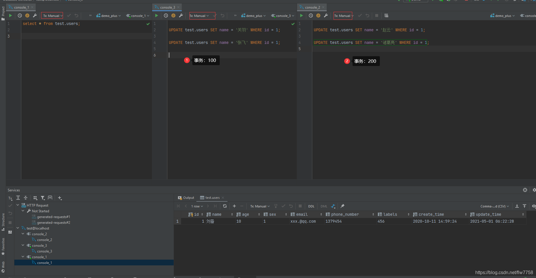This screenshot has width=536, height=278.
Task: Run the query in console_1 editor
Action: [11, 15]
